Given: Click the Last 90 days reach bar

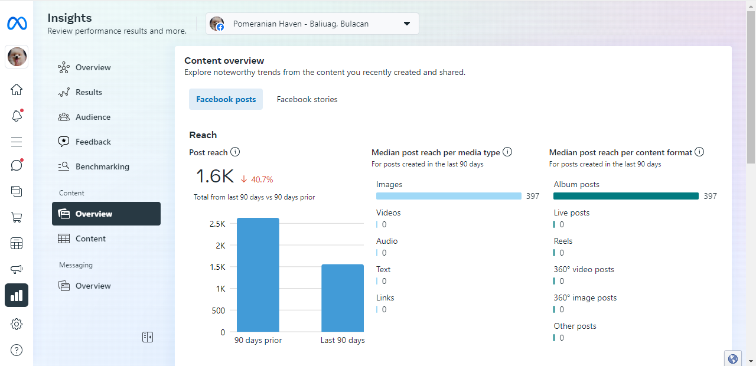Looking at the screenshot, I should tap(343, 298).
